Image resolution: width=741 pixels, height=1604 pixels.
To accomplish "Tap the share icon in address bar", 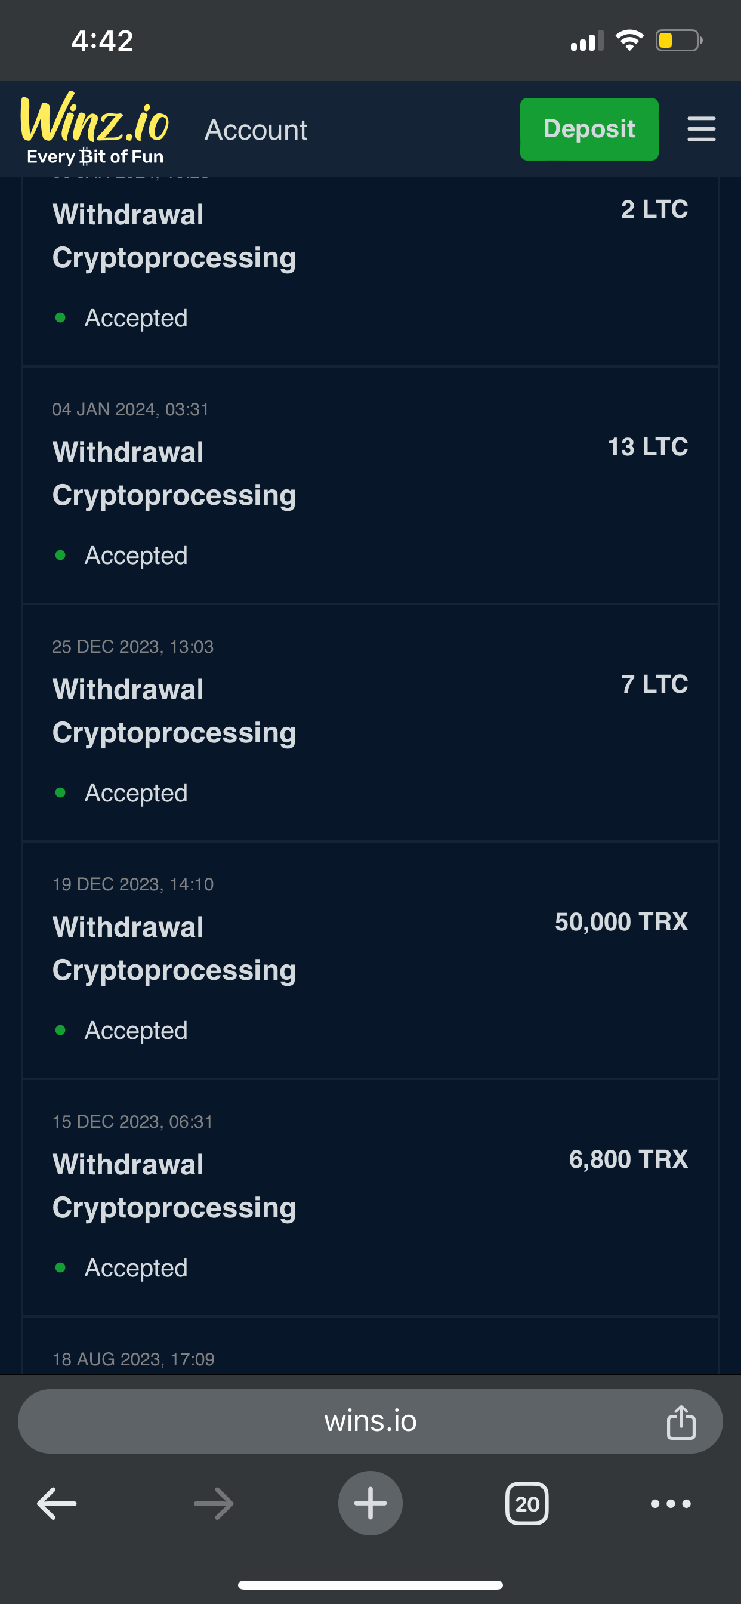I will [681, 1422].
